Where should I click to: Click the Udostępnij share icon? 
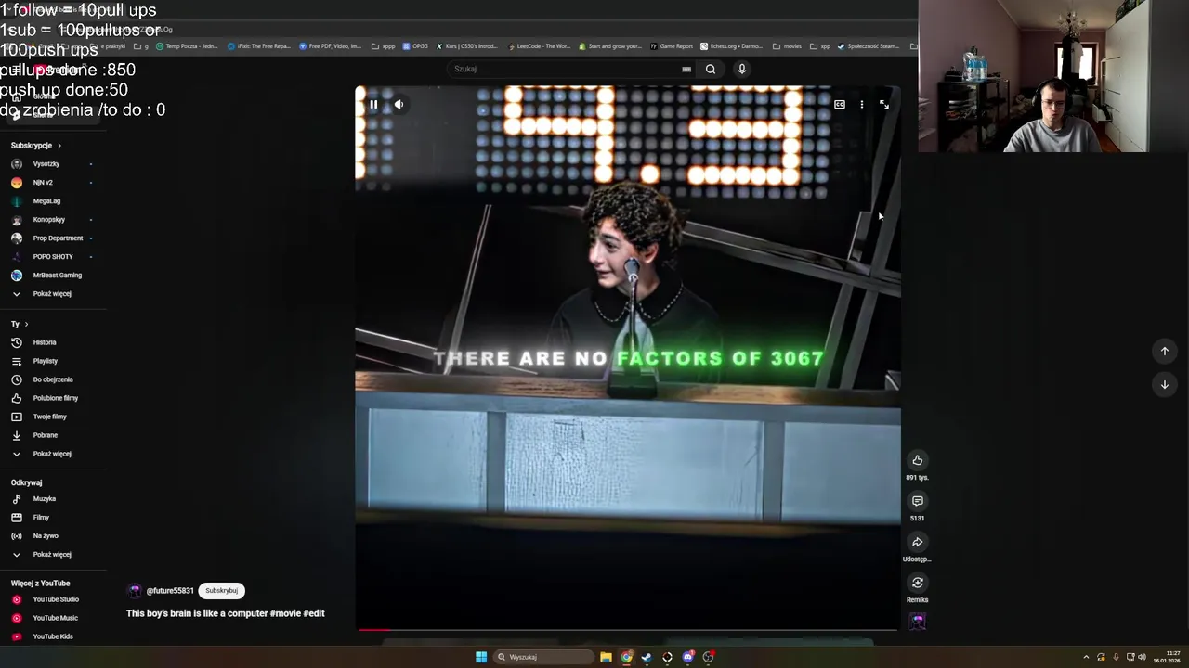tap(917, 542)
